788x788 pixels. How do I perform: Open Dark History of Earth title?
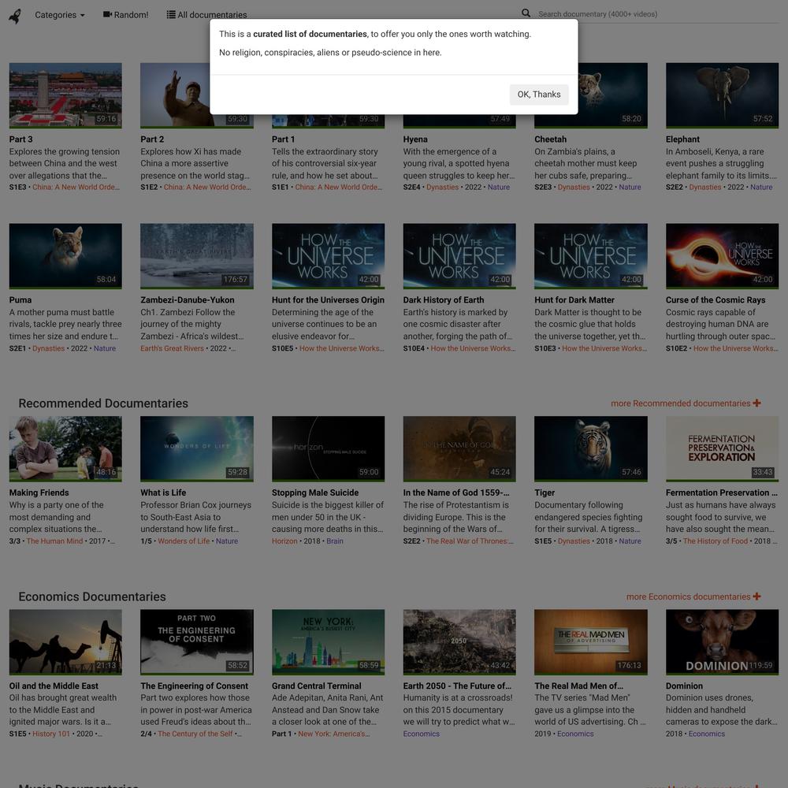443,300
